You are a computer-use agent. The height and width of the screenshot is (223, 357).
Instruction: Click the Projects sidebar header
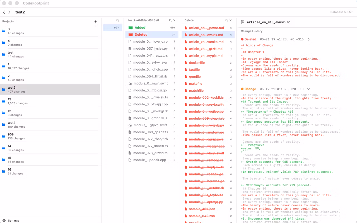(x=8, y=21)
